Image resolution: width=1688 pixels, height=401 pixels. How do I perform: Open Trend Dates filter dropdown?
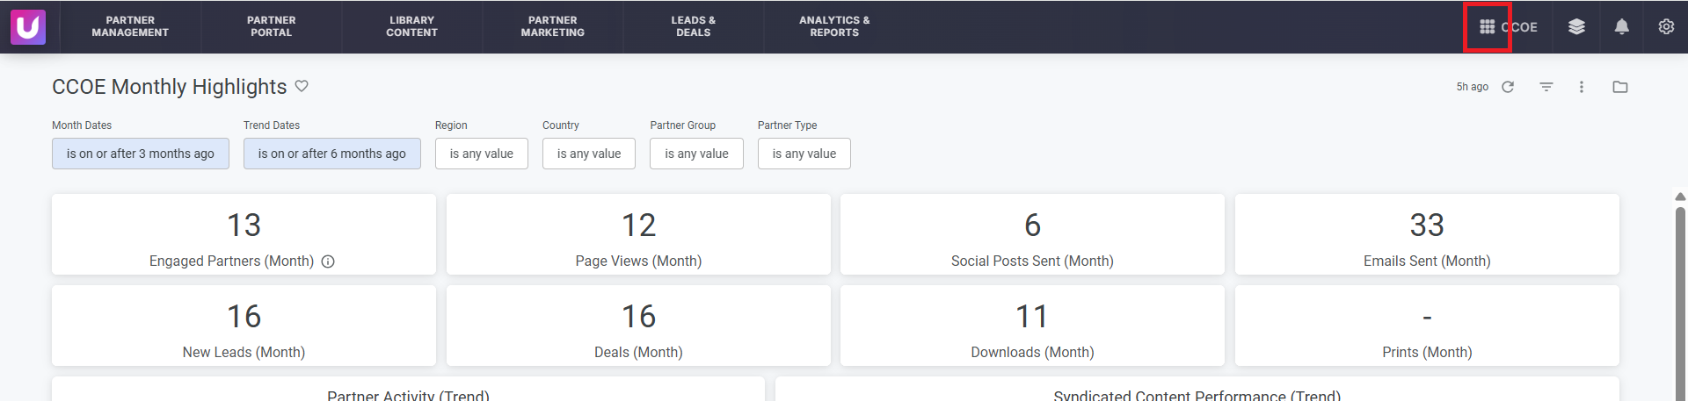[x=332, y=154]
